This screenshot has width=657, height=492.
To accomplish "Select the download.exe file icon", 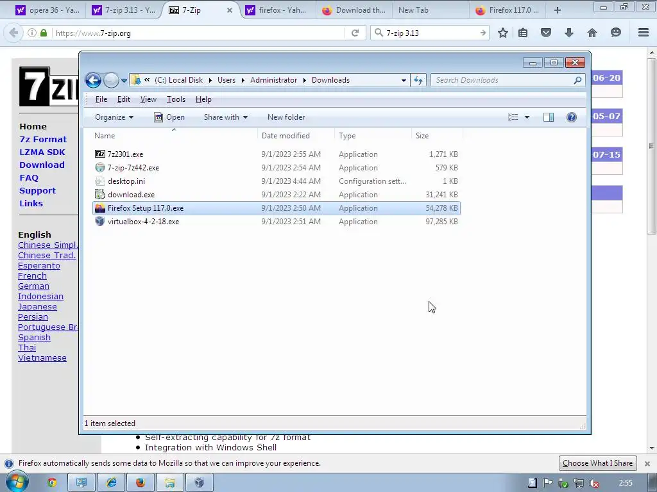I will [99, 195].
